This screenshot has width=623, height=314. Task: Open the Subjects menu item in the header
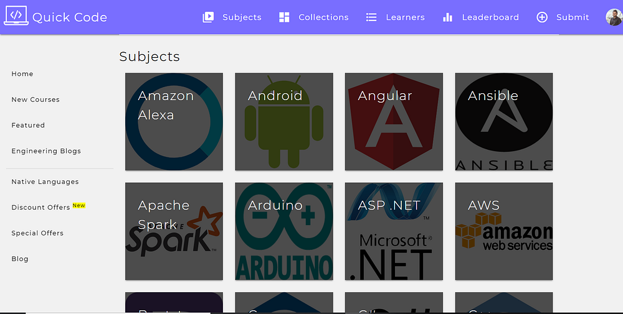pyautogui.click(x=242, y=17)
